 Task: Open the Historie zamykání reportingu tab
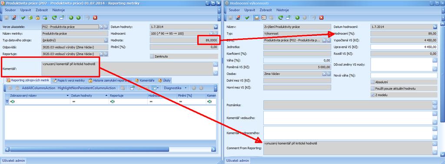pos(110,80)
